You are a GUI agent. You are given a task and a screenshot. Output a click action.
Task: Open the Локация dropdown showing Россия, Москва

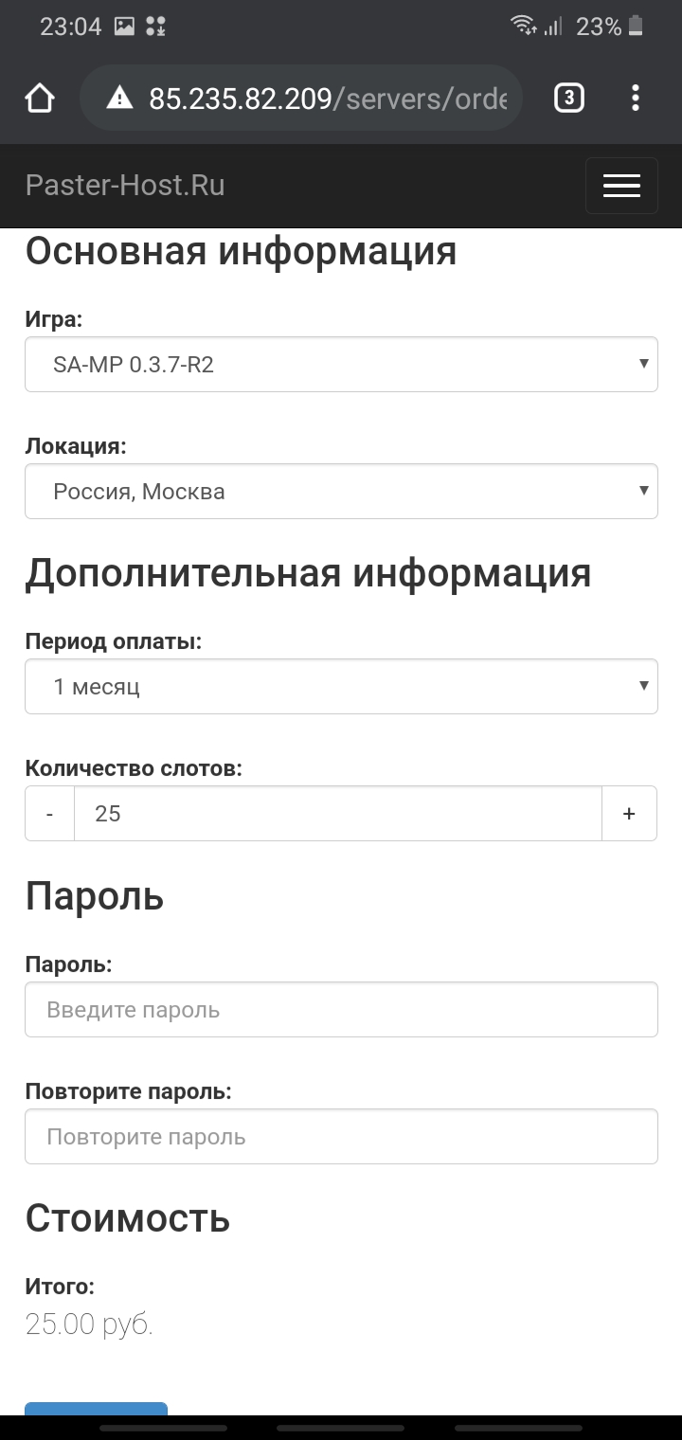341,491
